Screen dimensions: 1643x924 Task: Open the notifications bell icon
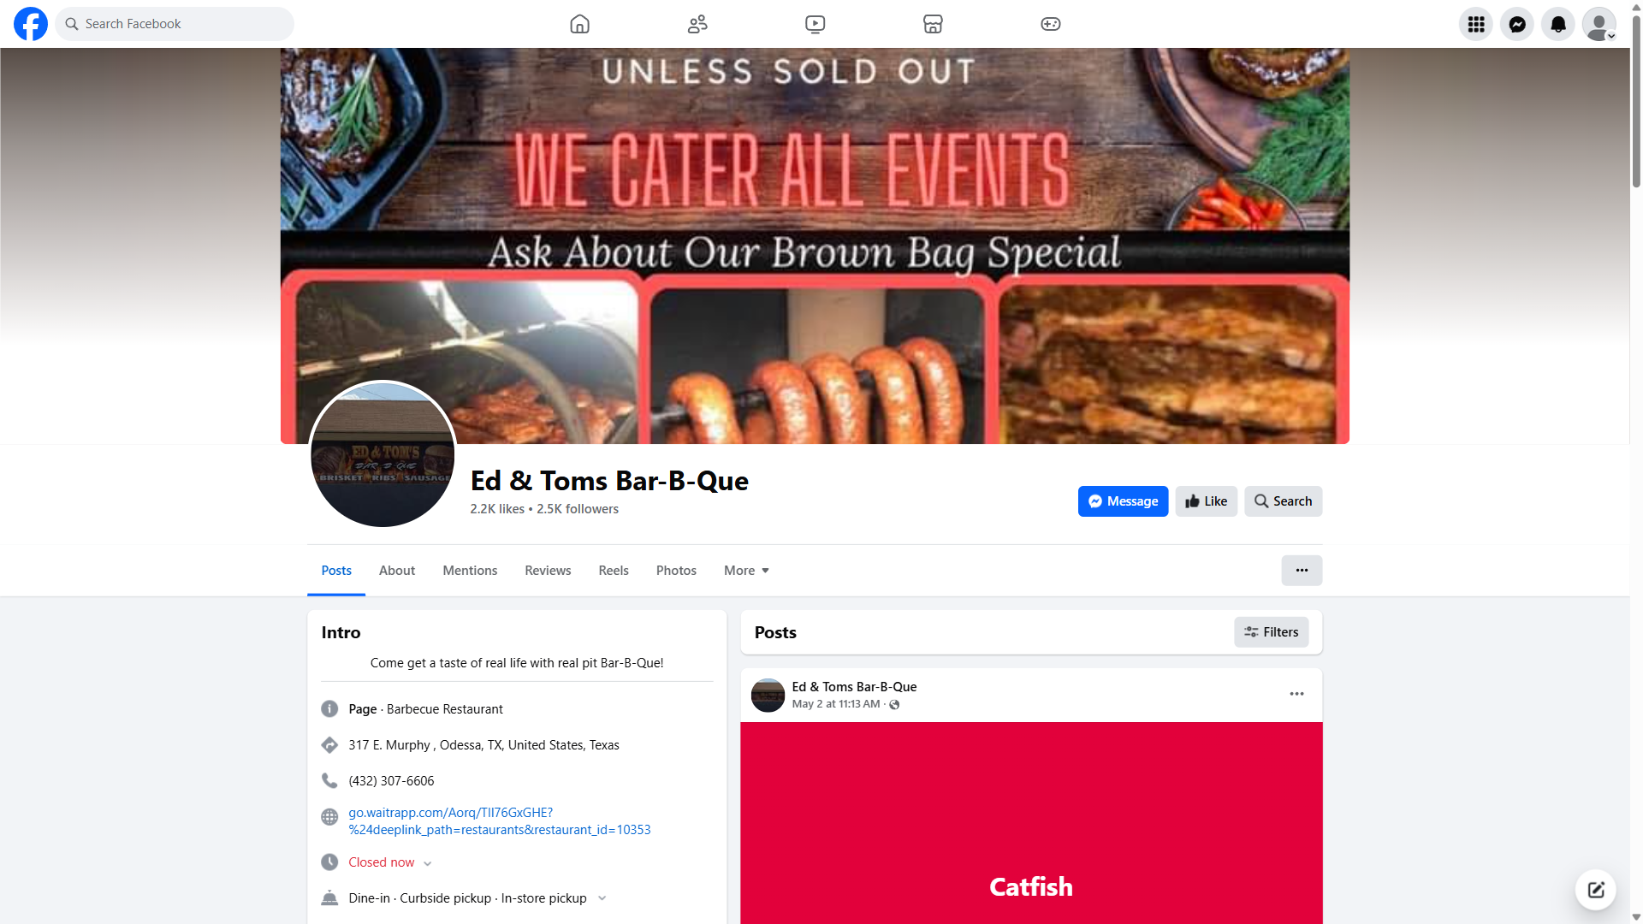tap(1558, 24)
